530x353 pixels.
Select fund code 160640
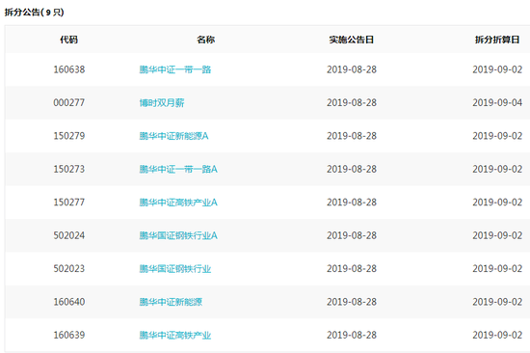tap(69, 302)
